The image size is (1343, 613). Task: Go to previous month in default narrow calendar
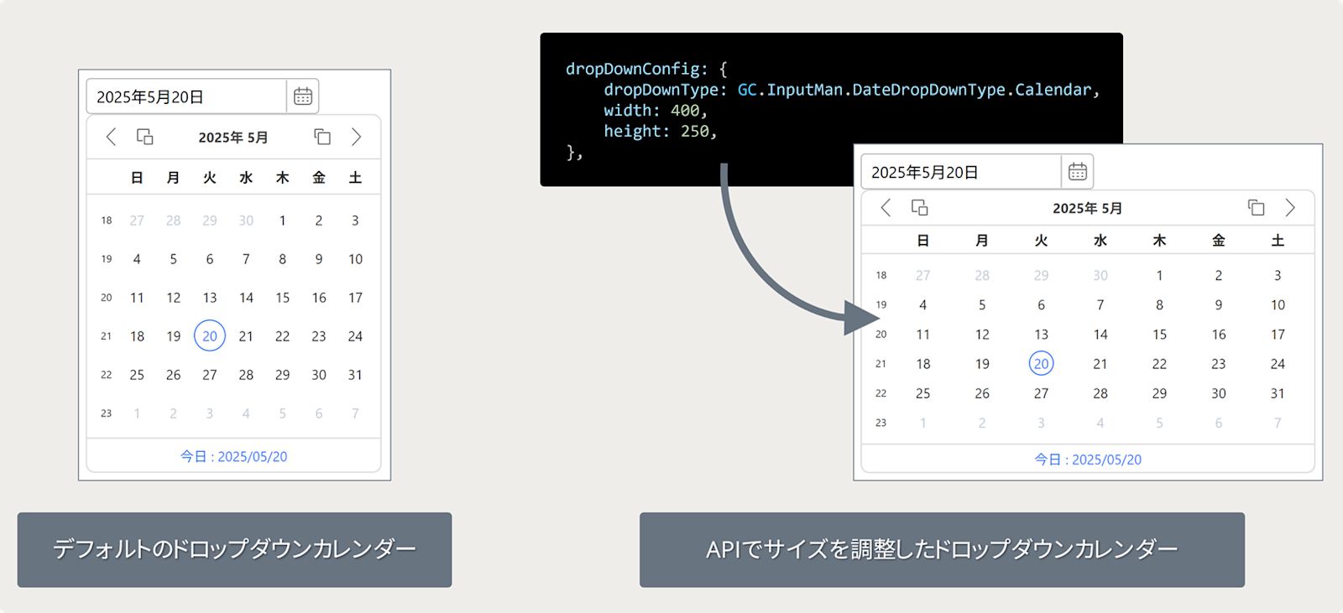(111, 137)
